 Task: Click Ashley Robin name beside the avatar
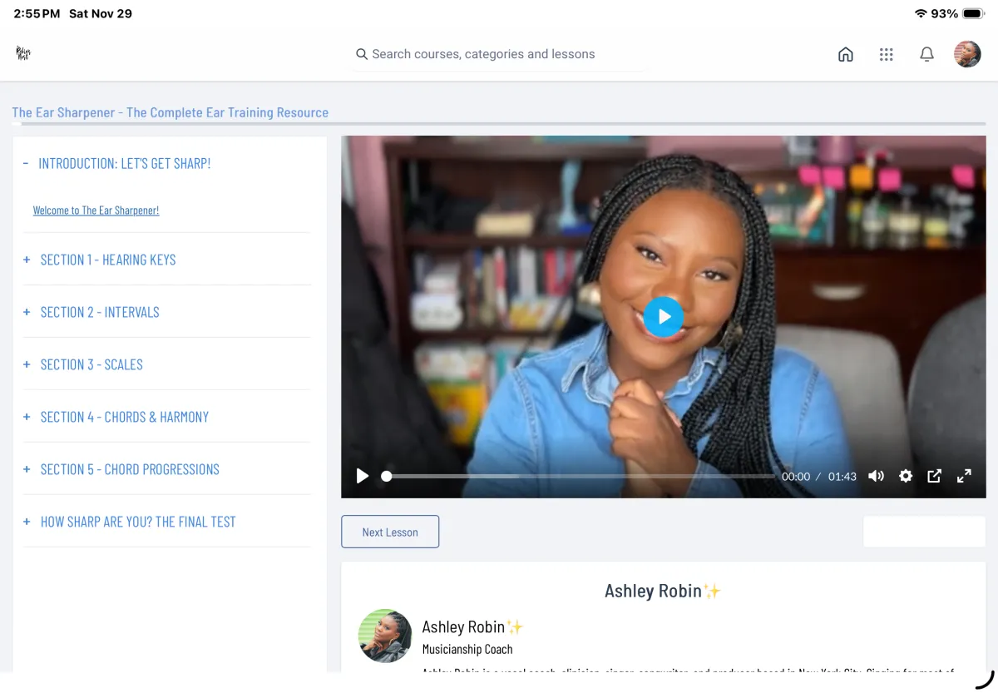[472, 627]
